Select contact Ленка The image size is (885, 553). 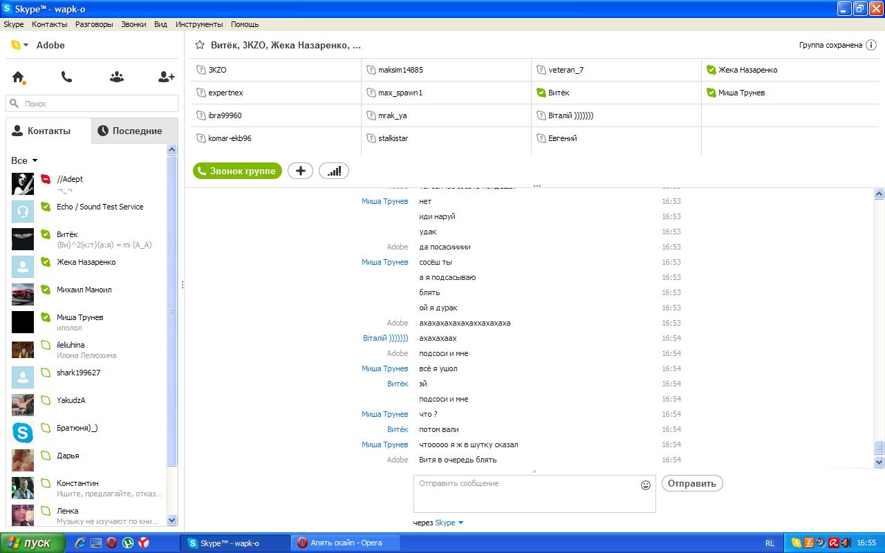pos(86,516)
